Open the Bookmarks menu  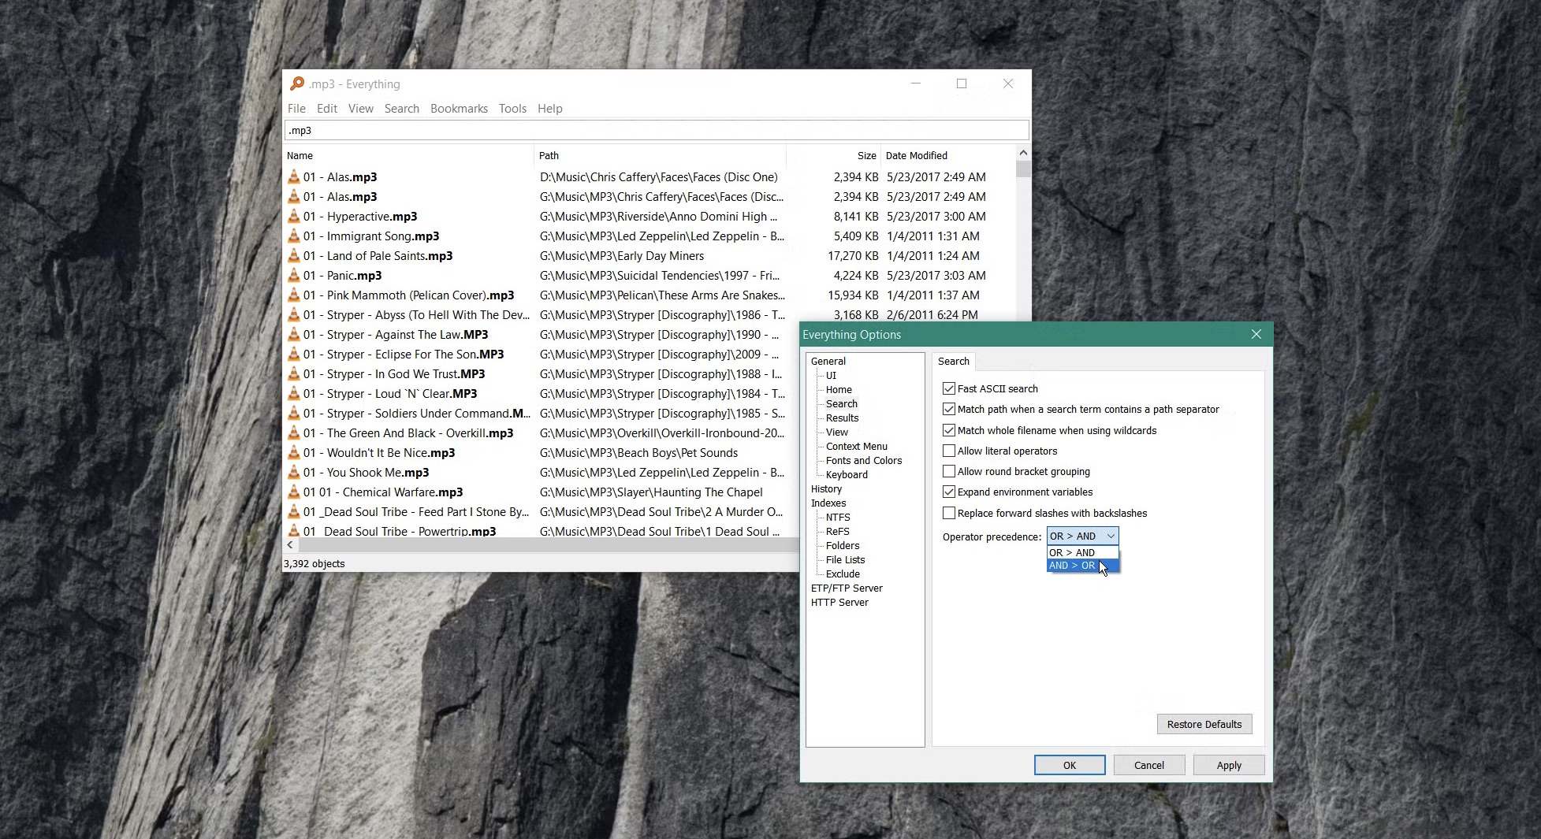coord(459,108)
